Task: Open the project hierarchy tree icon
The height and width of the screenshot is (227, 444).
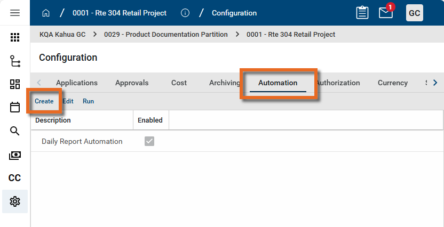Action: pyautogui.click(x=15, y=61)
